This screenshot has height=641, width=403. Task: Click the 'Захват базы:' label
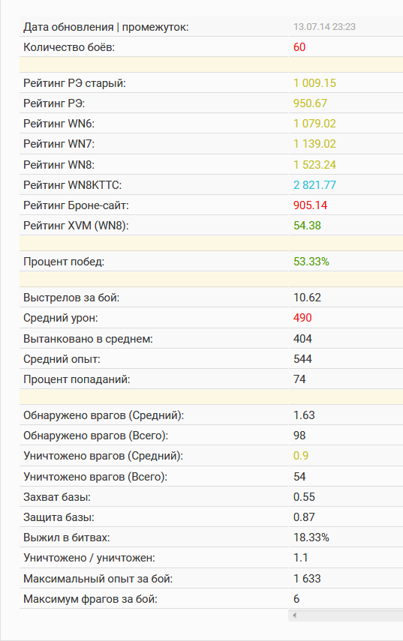pos(57,497)
